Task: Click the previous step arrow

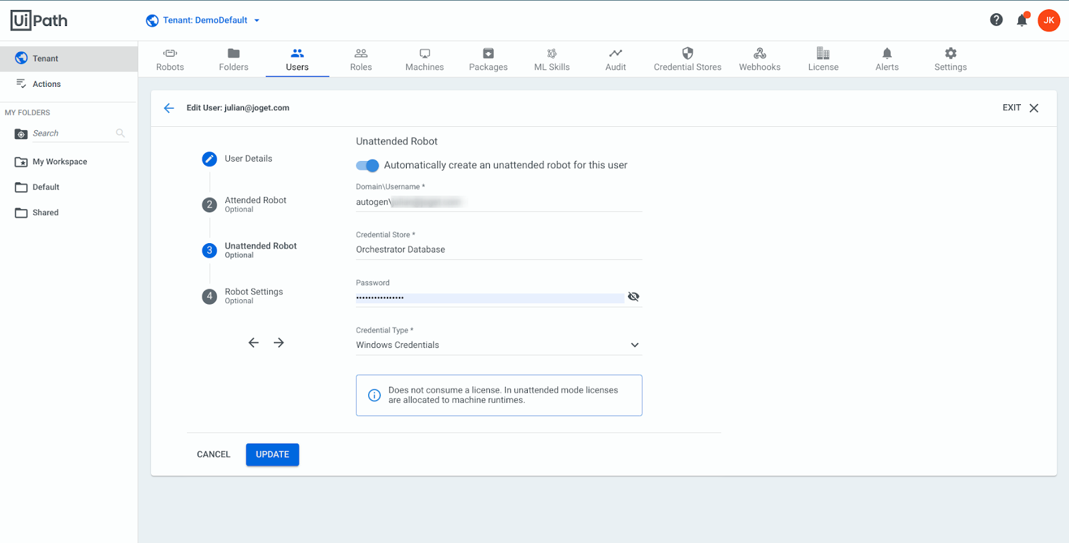Action: coord(253,343)
